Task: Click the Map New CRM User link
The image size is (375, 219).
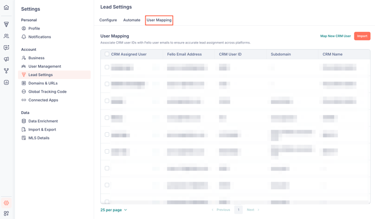Action: [x=335, y=36]
